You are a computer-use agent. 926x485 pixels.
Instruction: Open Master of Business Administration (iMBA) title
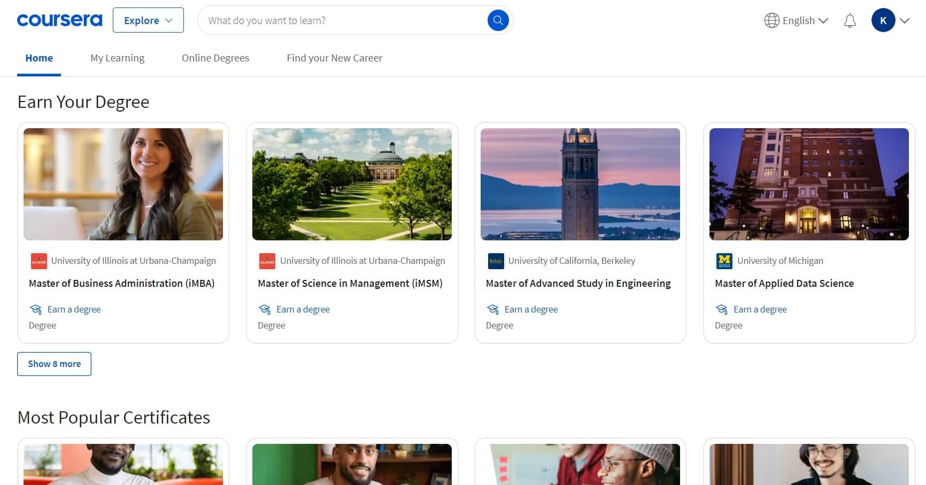click(122, 283)
